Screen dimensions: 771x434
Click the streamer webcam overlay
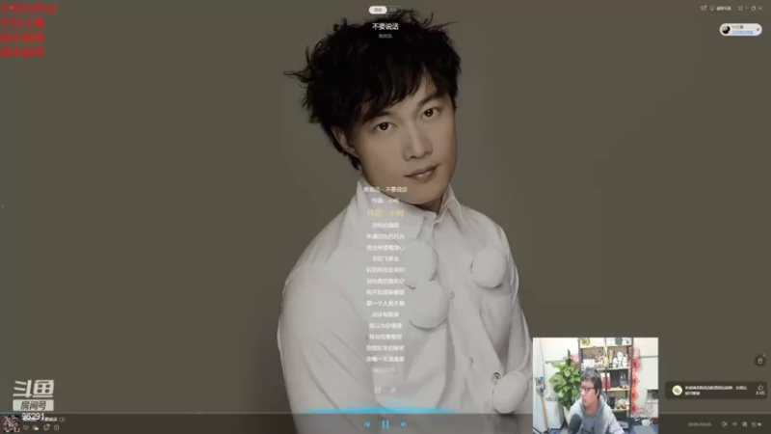(x=596, y=385)
